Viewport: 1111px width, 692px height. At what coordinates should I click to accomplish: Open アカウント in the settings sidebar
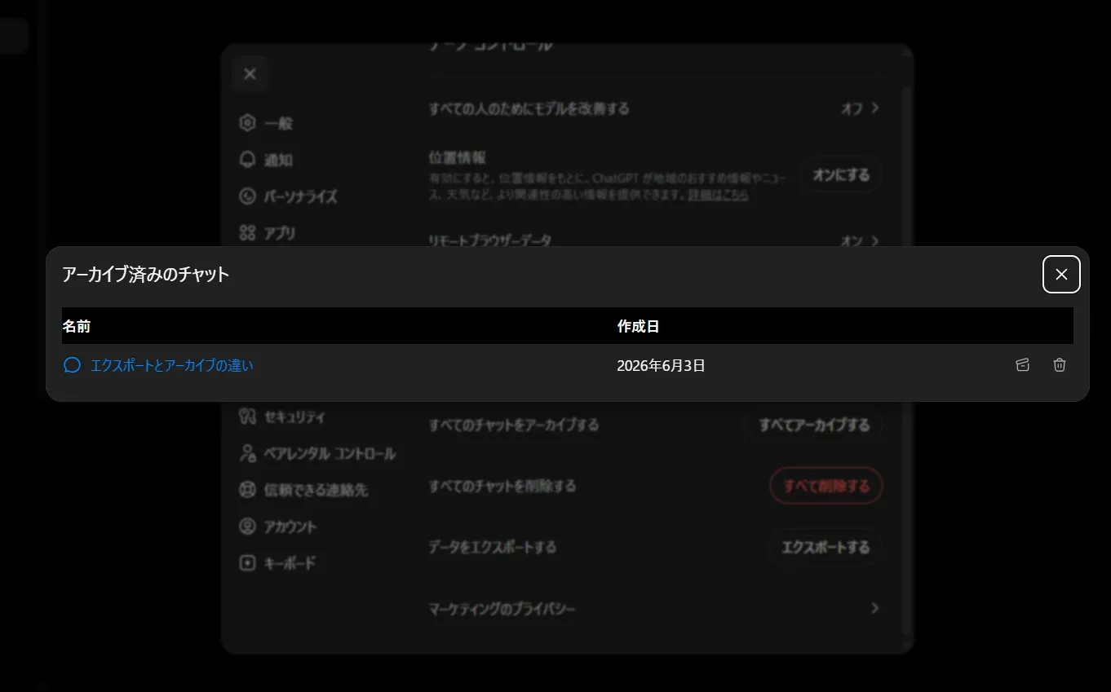277,527
